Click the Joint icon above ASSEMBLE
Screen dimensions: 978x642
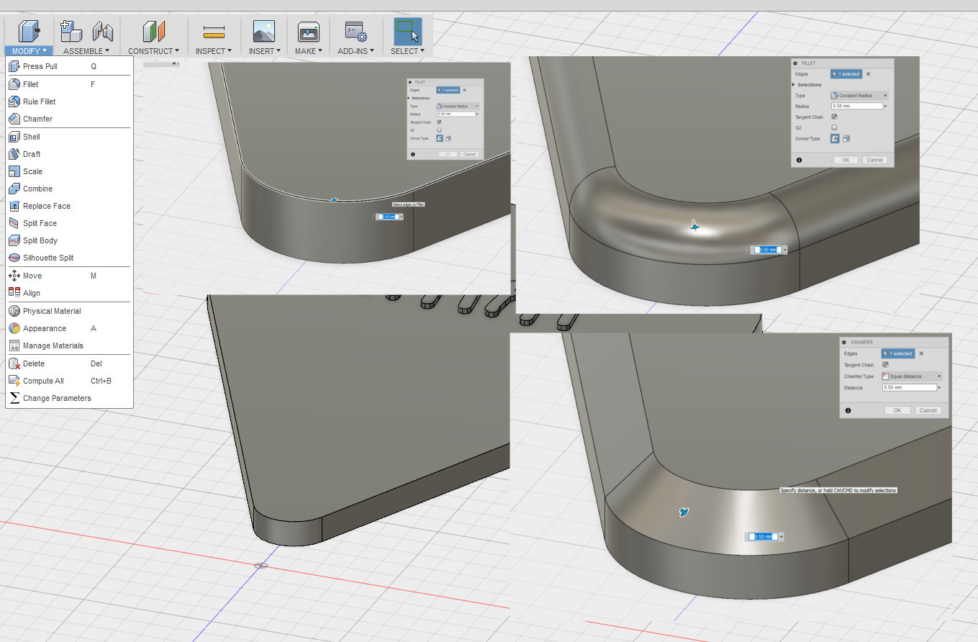pyautogui.click(x=103, y=32)
